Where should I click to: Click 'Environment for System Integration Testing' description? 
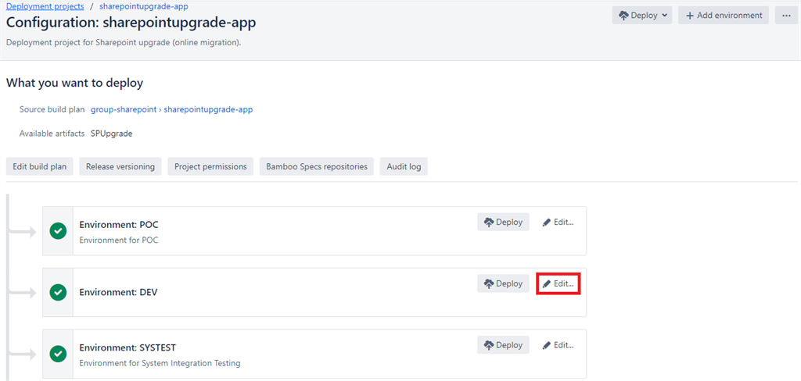pyautogui.click(x=160, y=363)
